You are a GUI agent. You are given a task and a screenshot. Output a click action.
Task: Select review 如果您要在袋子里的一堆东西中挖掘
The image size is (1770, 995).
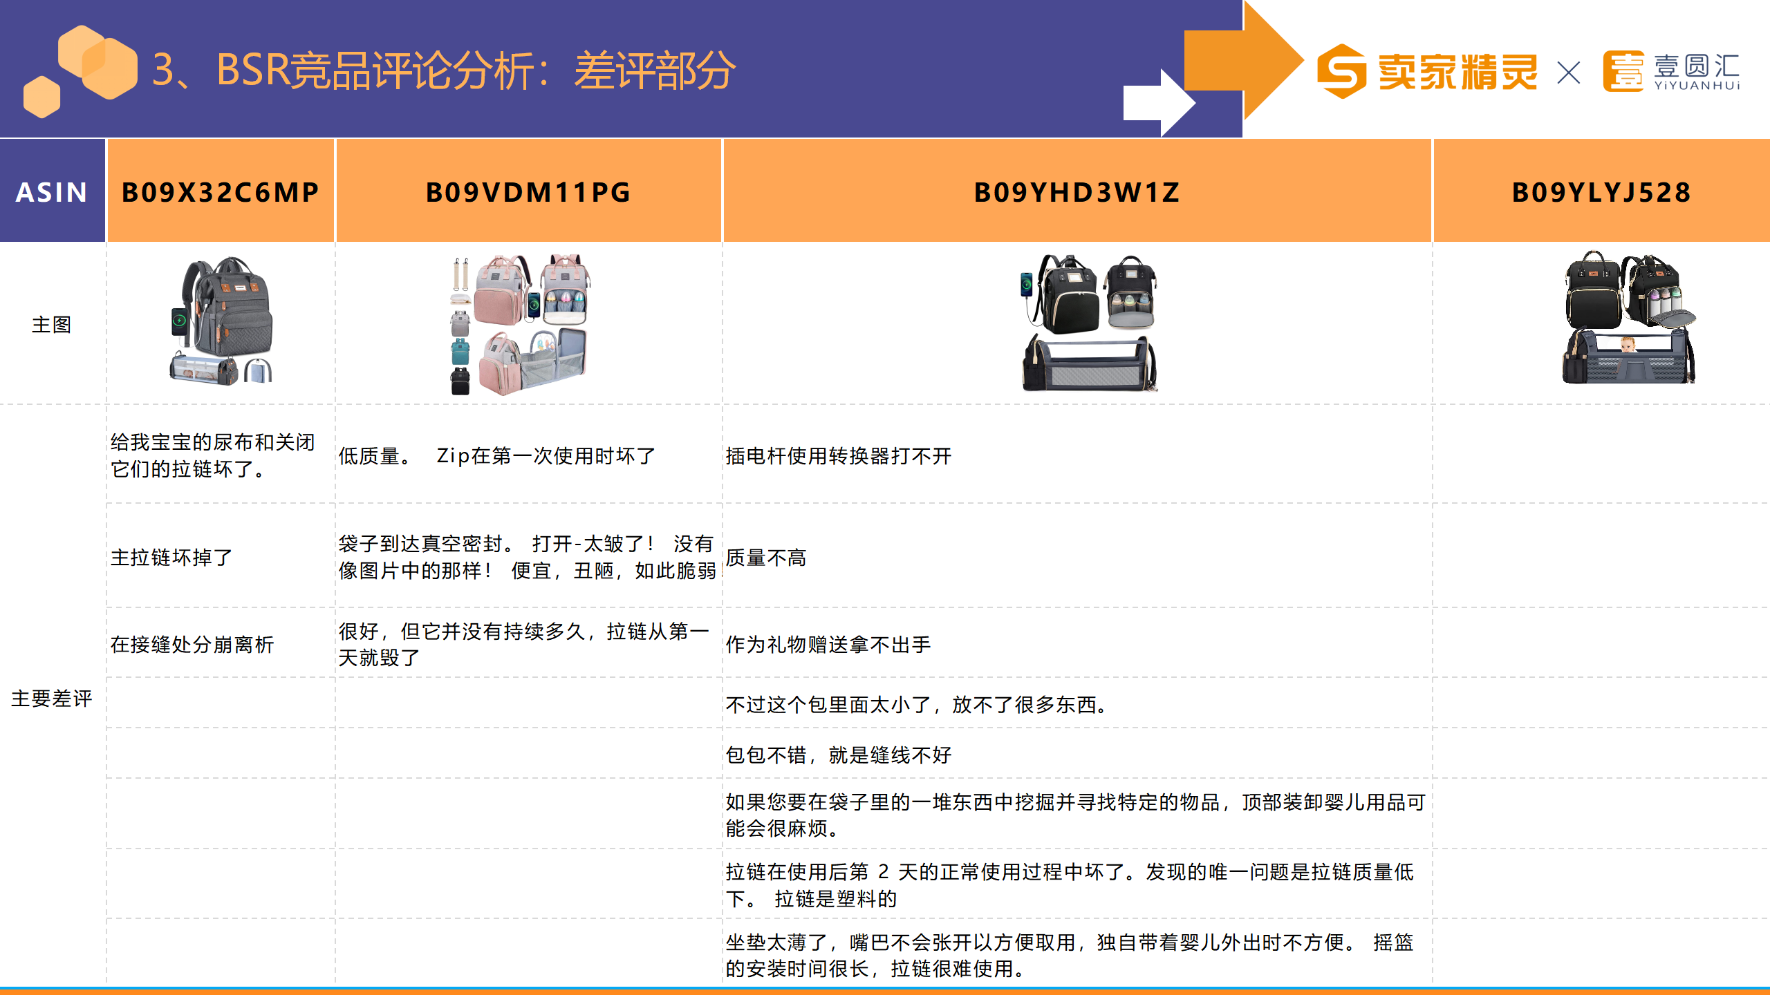click(x=1075, y=815)
